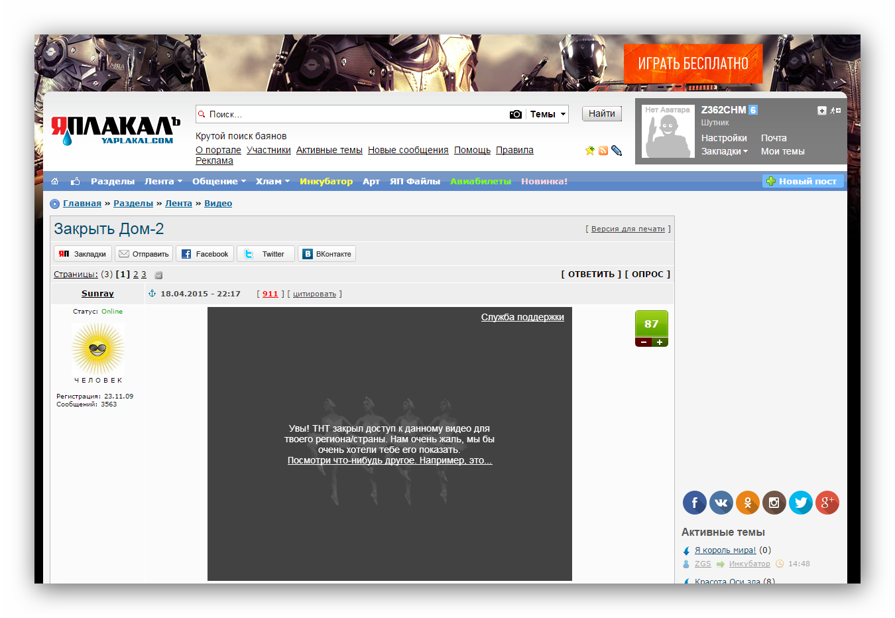Click the Реклама link
This screenshot has height=618, width=895.
[214, 160]
